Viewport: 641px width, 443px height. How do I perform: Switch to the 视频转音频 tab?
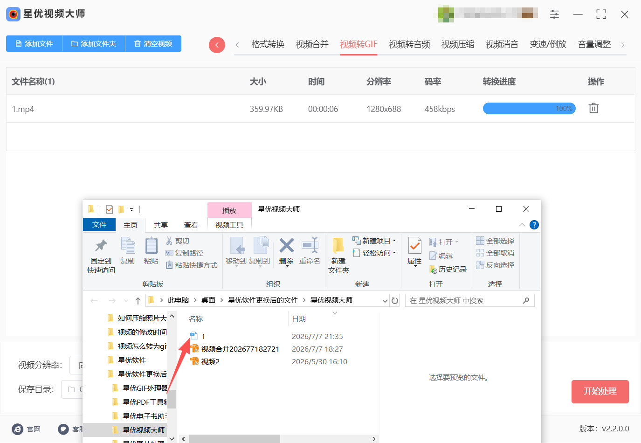click(409, 44)
